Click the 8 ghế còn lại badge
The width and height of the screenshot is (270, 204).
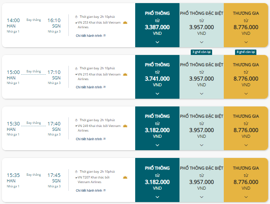pos(246,52)
